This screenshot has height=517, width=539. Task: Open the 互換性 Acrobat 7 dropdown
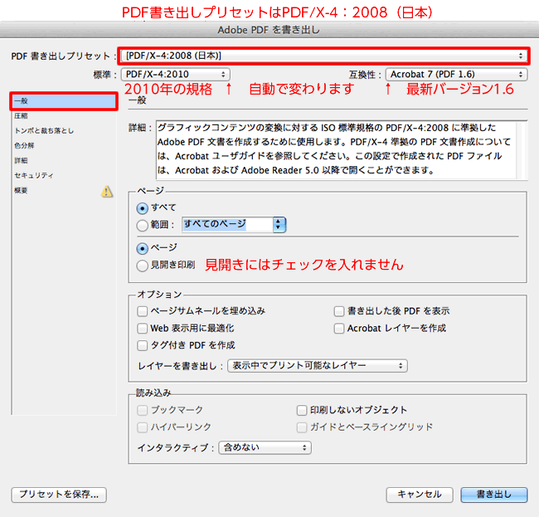point(457,75)
